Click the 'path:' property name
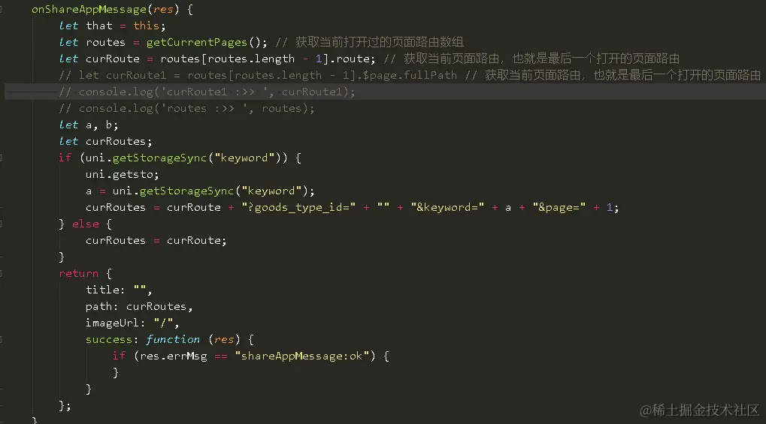Viewport: 766px width, 424px height. coord(102,306)
